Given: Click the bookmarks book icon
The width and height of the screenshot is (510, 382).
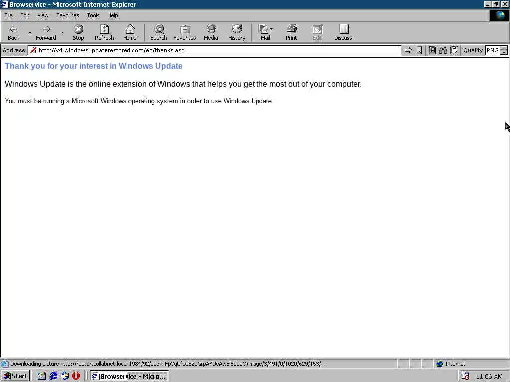Looking at the screenshot, I should tap(432, 50).
